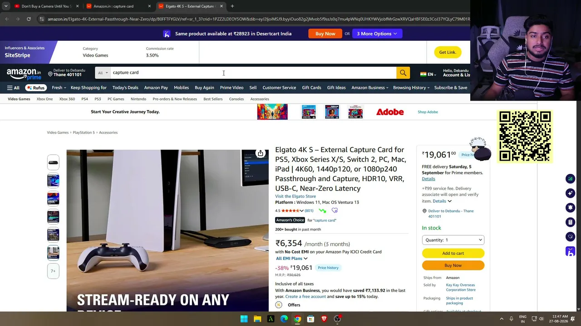Click the 'Create a free account' link
581x326 pixels.
tap(305, 297)
